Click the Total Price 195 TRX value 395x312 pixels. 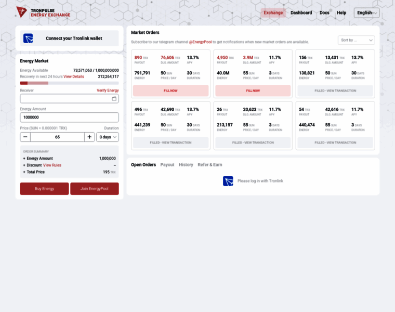[x=109, y=172]
